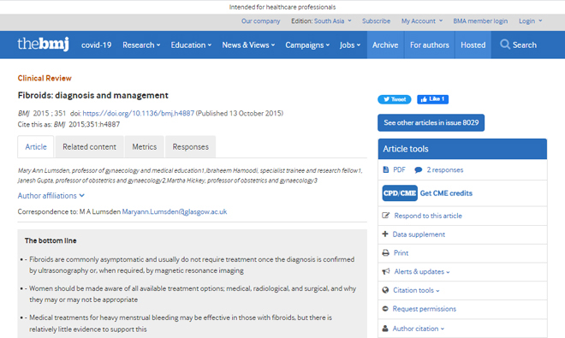Open My Account dropdown
Viewport: 565px width, 338px height.
pos(422,21)
